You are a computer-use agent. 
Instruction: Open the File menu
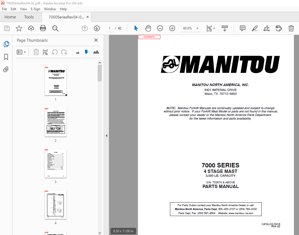tap(4, 9)
